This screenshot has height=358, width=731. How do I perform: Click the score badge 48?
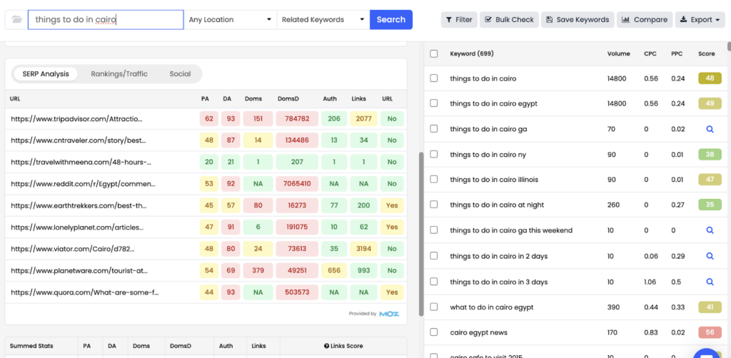[x=710, y=78]
